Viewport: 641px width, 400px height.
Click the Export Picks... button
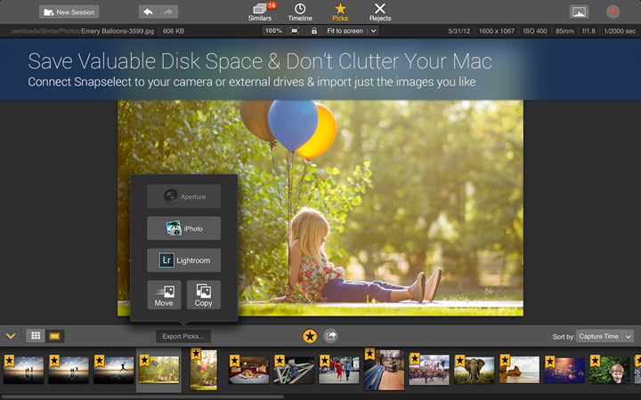(183, 336)
